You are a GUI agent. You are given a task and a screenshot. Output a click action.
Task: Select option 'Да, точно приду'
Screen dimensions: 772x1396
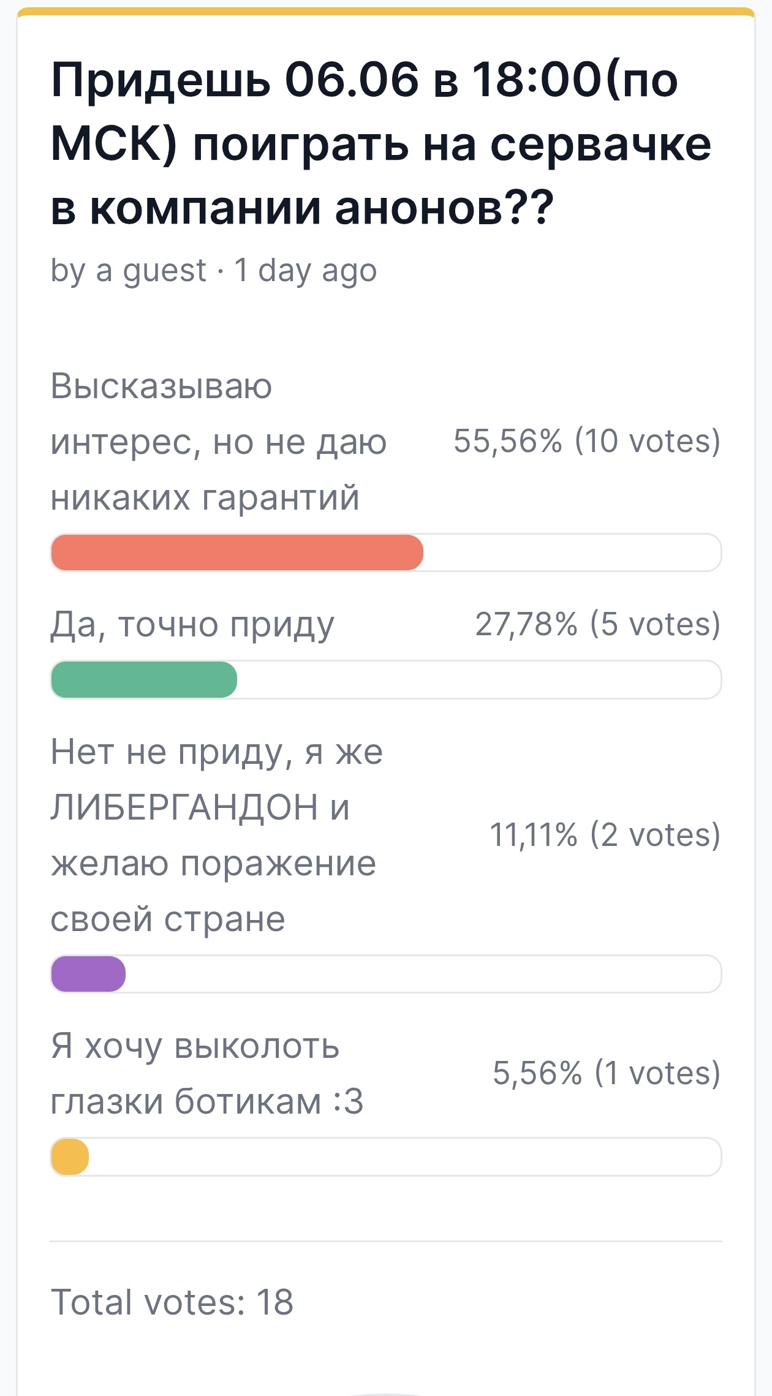point(192,625)
